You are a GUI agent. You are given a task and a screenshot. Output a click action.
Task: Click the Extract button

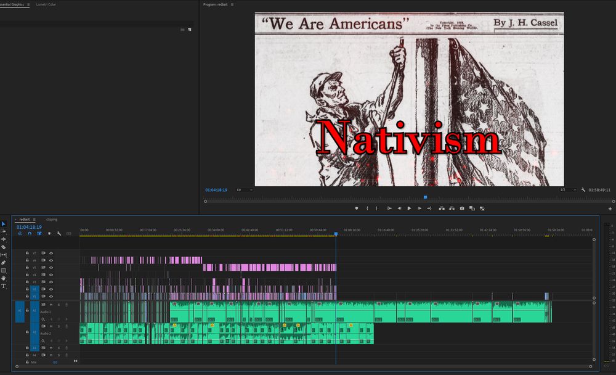(452, 208)
